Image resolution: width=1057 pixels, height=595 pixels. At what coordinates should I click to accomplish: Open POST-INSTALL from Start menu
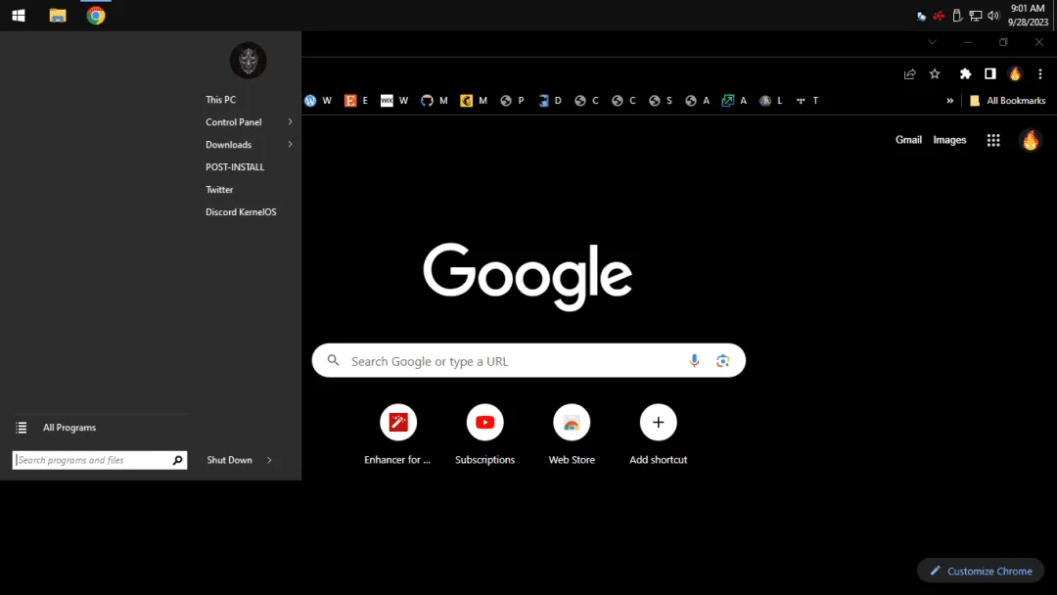point(235,167)
